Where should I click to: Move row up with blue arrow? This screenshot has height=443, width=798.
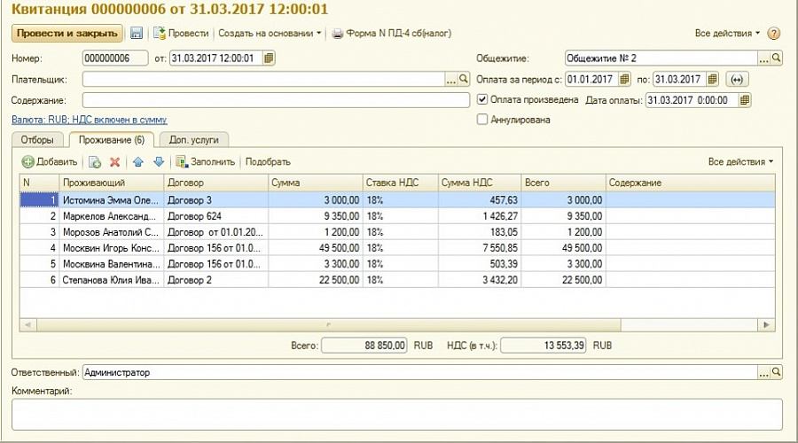coord(137,162)
